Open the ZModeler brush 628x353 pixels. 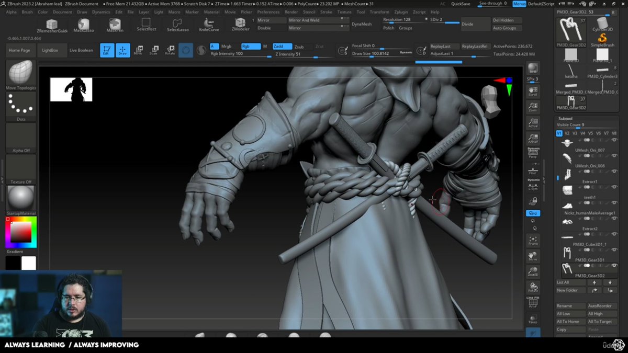tap(240, 23)
